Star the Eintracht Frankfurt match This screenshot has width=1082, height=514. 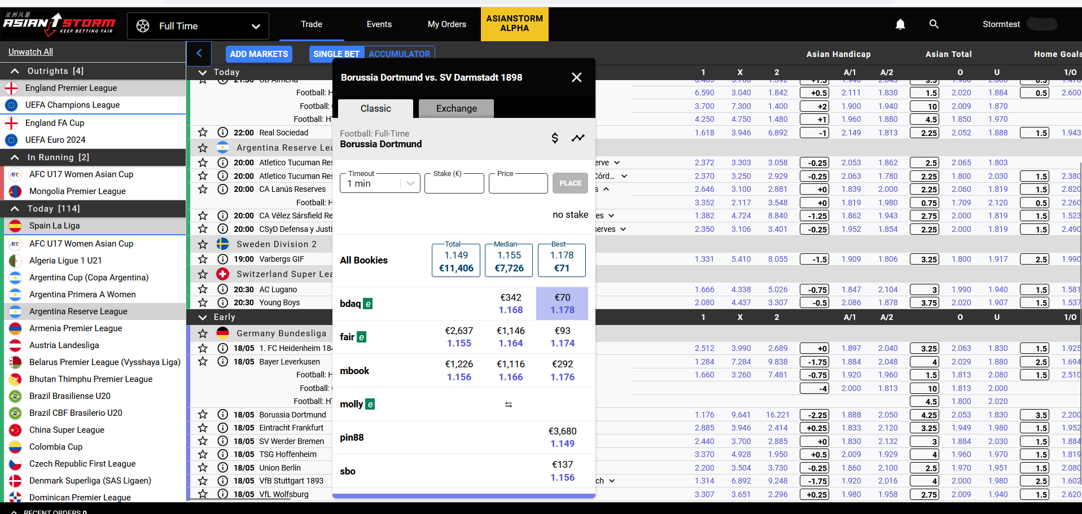tap(203, 428)
